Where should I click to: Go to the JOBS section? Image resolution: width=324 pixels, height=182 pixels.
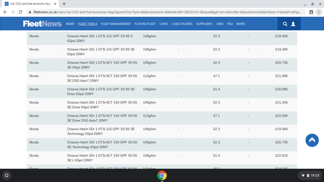click(x=220, y=24)
